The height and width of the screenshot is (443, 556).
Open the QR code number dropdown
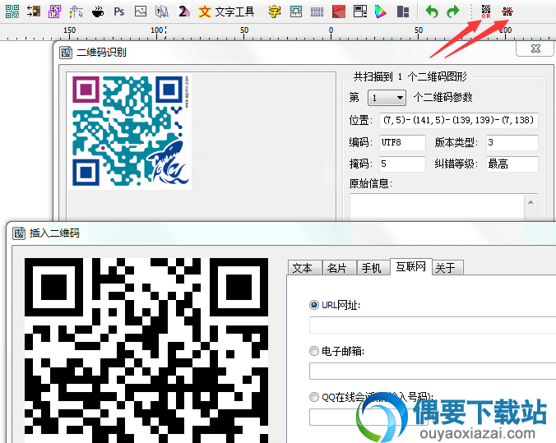tap(387, 98)
